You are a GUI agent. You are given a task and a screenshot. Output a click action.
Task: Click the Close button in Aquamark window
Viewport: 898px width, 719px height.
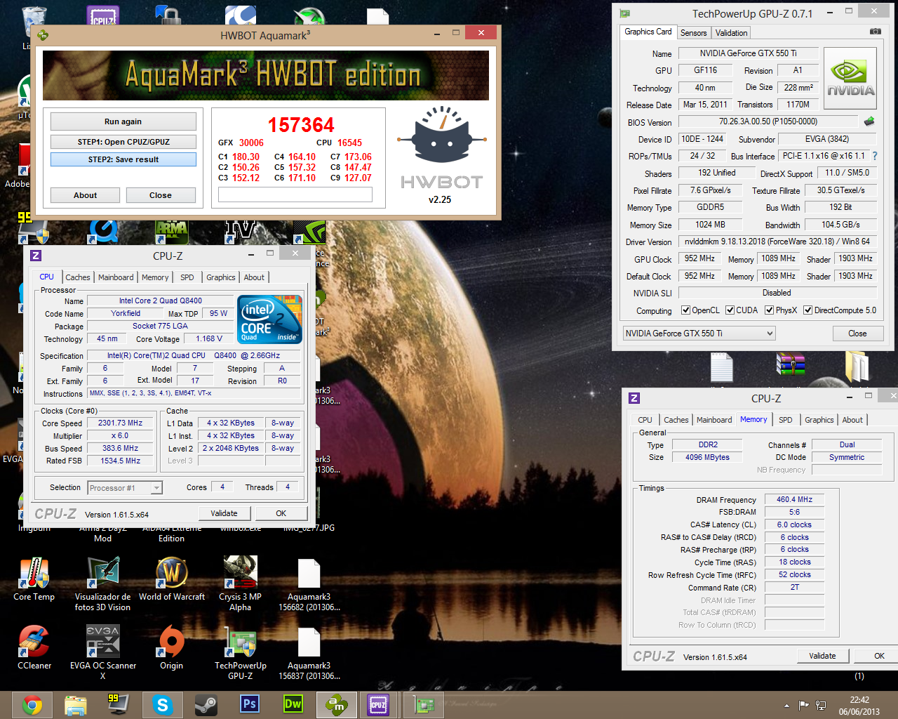coord(160,195)
